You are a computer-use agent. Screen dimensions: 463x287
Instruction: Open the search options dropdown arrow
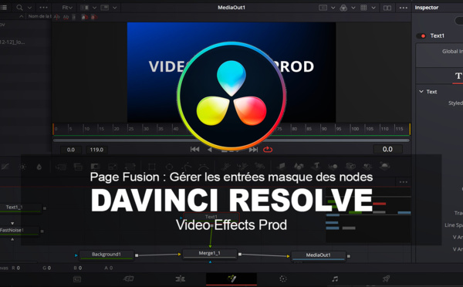tap(29, 8)
